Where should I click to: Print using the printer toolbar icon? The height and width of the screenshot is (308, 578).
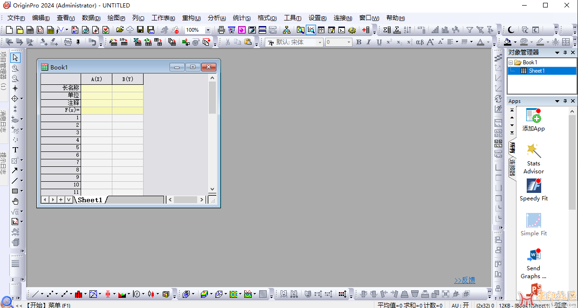click(x=221, y=30)
